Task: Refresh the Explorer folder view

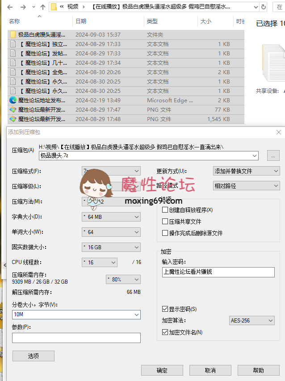Action: [x=264, y=7]
